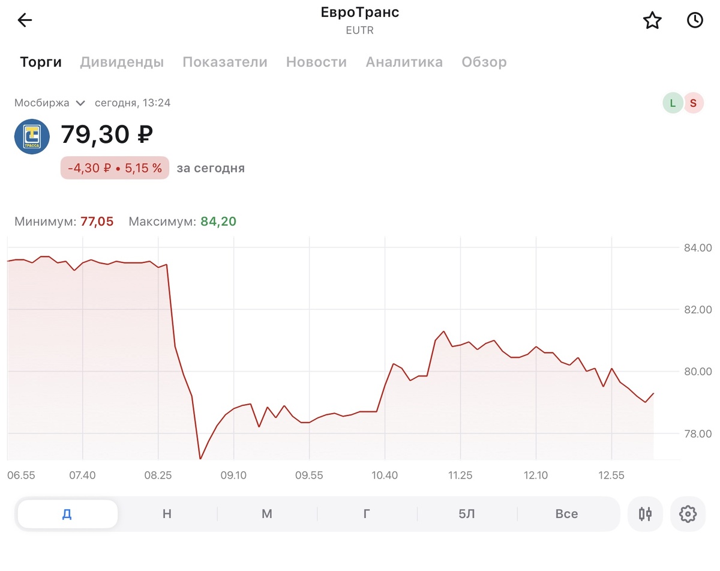
Task: Switch to the Аналитика tab
Action: [x=404, y=62]
